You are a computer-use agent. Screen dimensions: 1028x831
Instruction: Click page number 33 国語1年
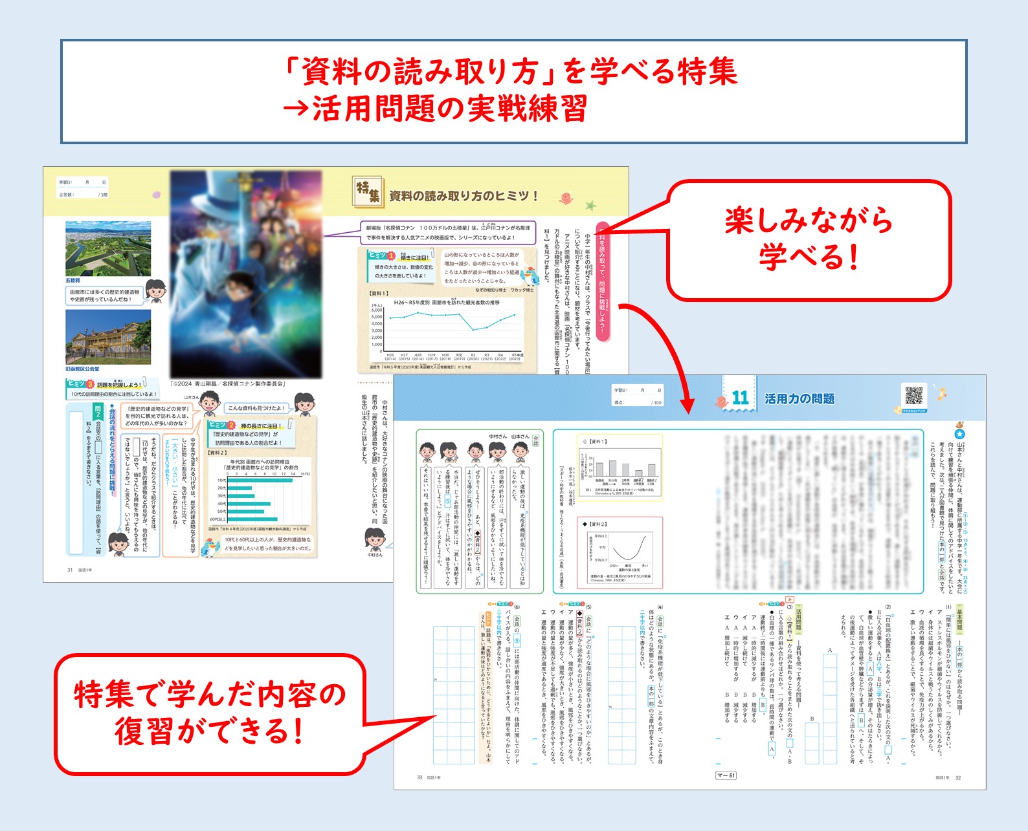pos(428,777)
